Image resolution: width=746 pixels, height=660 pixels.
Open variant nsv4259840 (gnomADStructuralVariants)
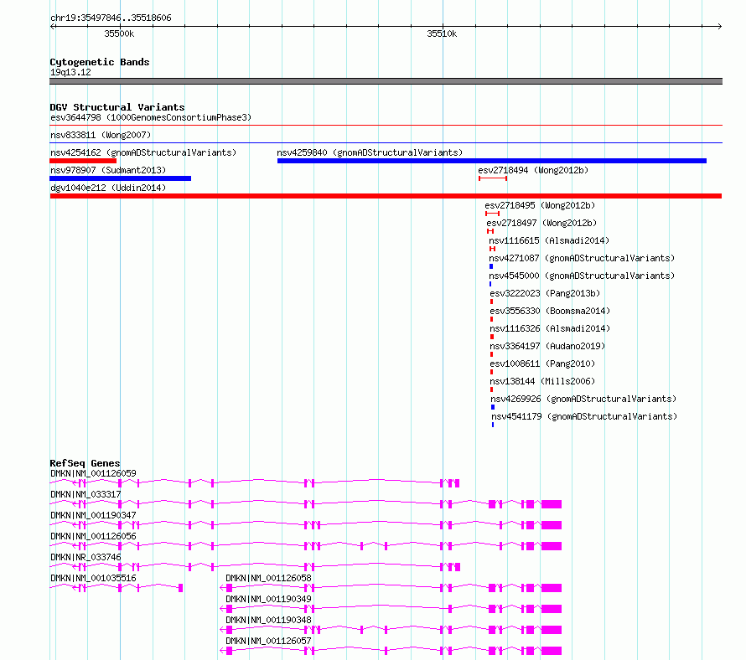coord(370,152)
